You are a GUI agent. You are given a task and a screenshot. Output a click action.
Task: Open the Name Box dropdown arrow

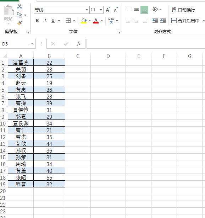[32, 43]
